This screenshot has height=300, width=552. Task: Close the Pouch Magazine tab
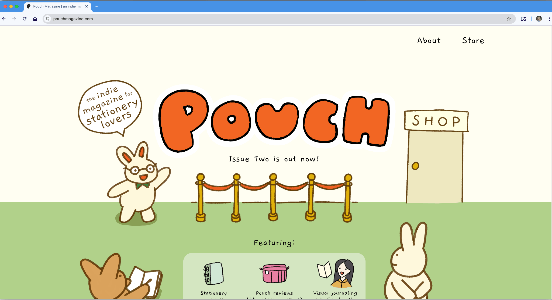87,6
